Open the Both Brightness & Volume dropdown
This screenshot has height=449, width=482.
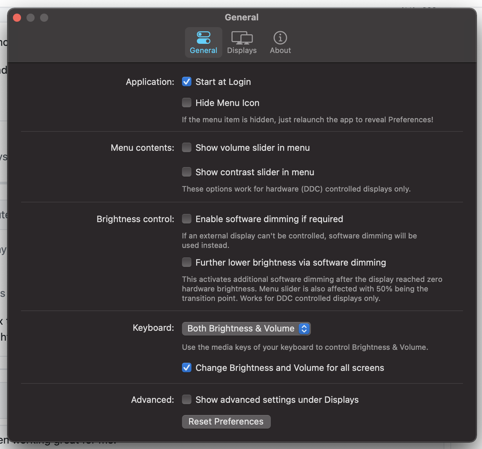click(246, 328)
